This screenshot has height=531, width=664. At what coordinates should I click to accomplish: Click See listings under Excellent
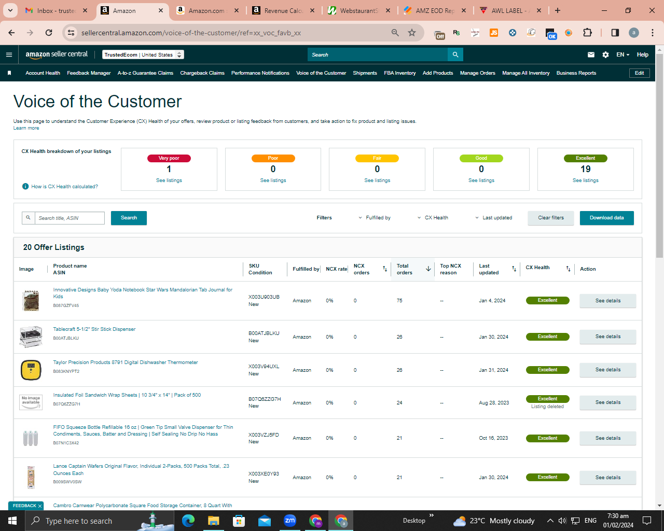(586, 180)
